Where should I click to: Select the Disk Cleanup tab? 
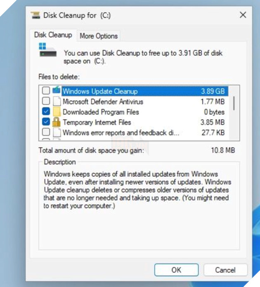click(x=53, y=35)
